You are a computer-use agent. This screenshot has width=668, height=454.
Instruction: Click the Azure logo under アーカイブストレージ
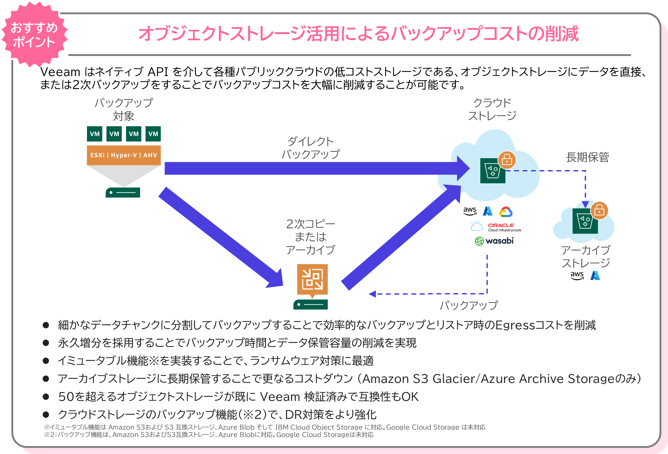(595, 275)
